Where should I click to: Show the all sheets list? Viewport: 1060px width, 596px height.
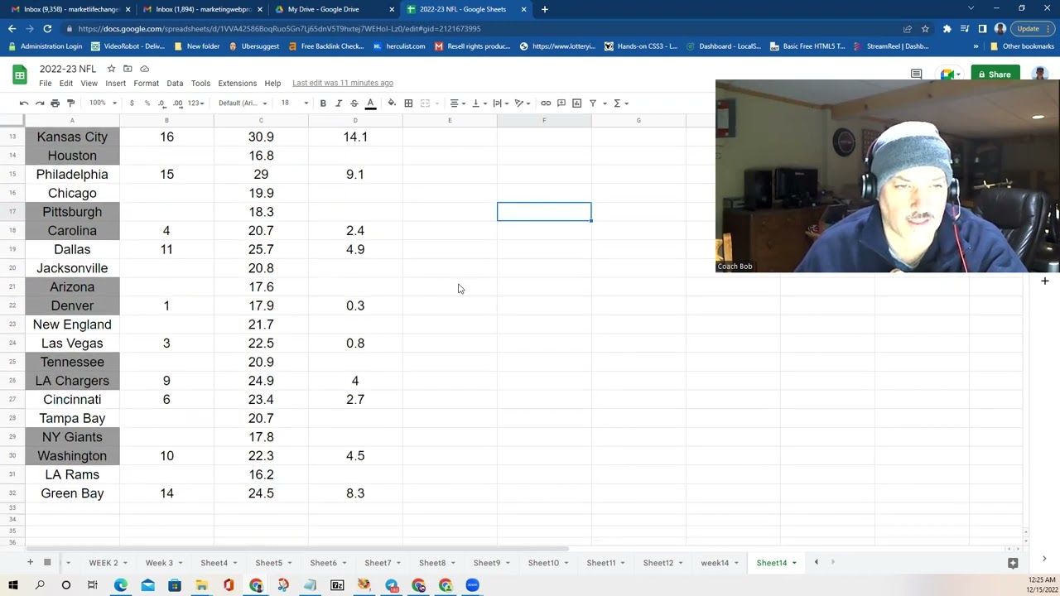click(x=47, y=563)
